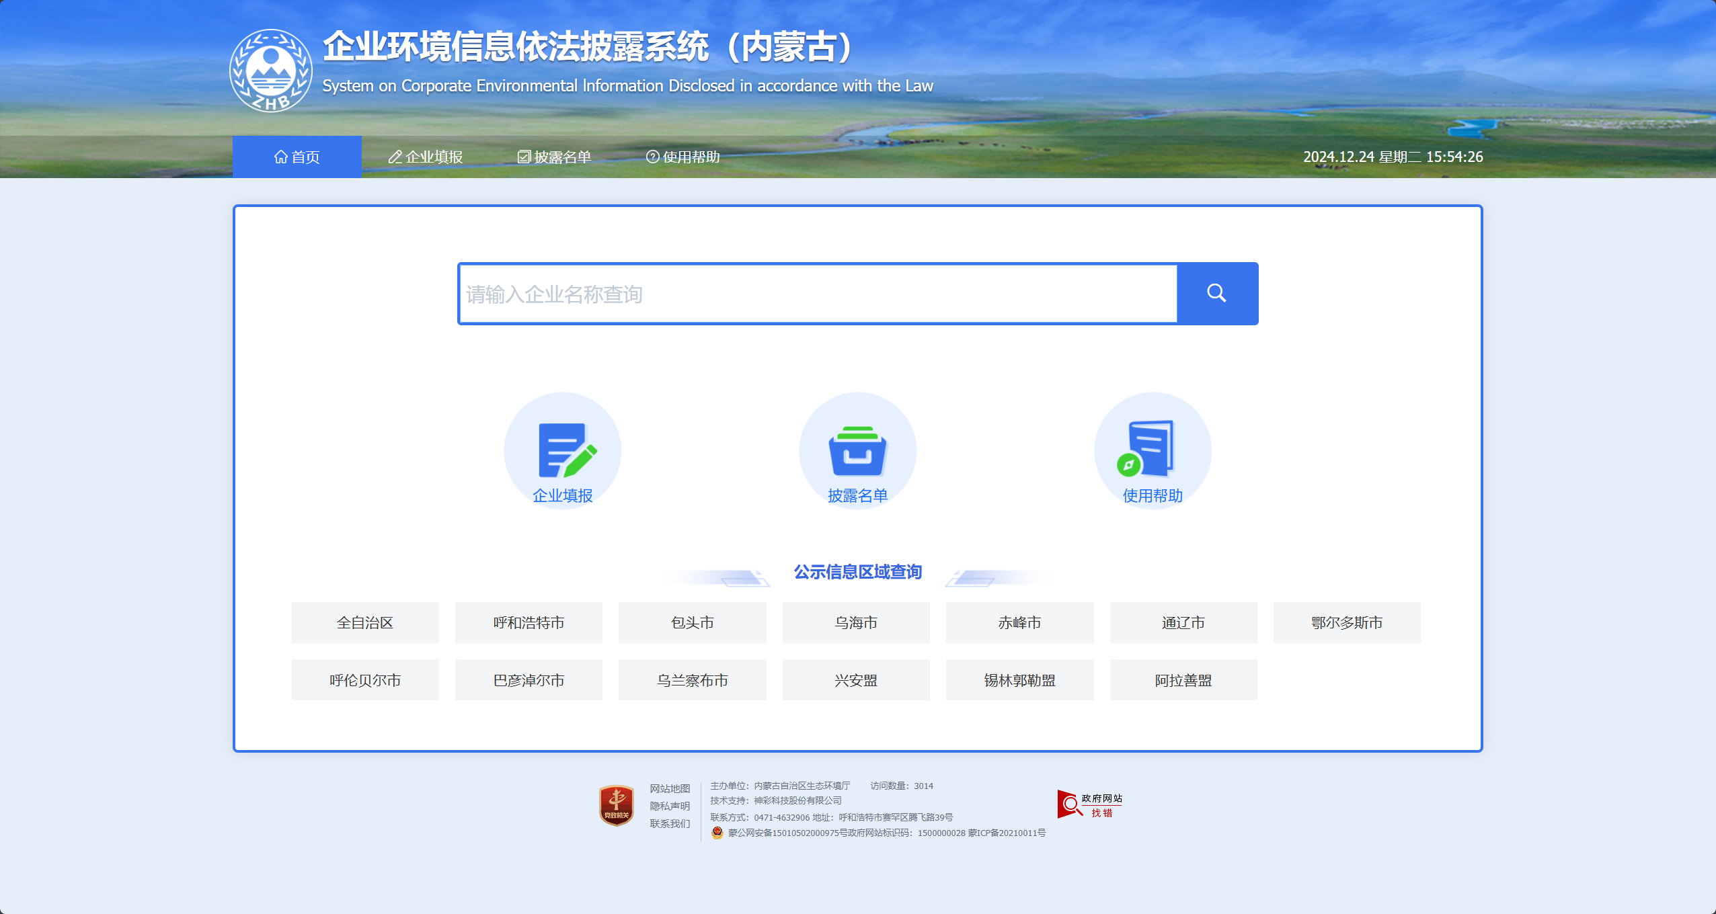
Task: Open 披露名单 in the top navigation
Action: tap(554, 157)
